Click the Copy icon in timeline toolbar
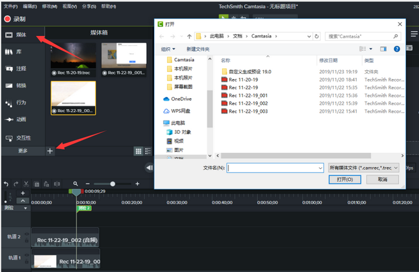 37,184
